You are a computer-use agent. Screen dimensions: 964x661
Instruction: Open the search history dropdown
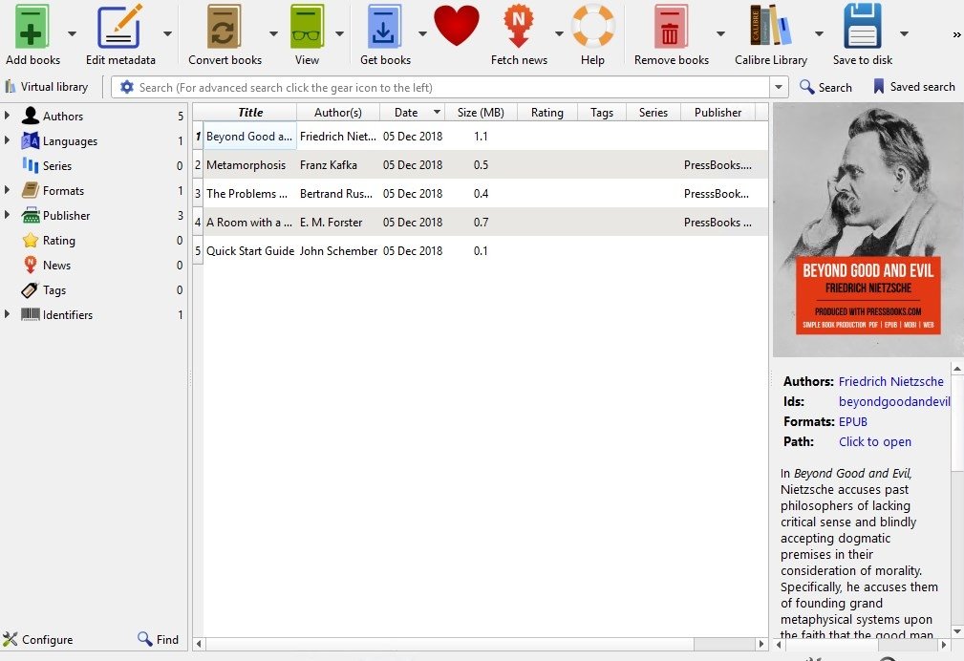779,87
